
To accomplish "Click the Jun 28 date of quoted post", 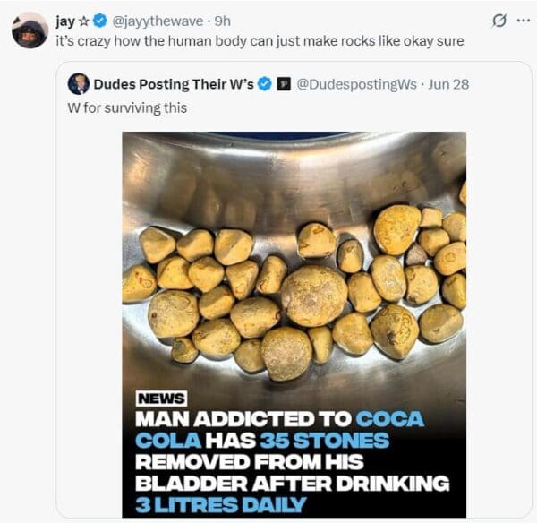I will (447, 84).
